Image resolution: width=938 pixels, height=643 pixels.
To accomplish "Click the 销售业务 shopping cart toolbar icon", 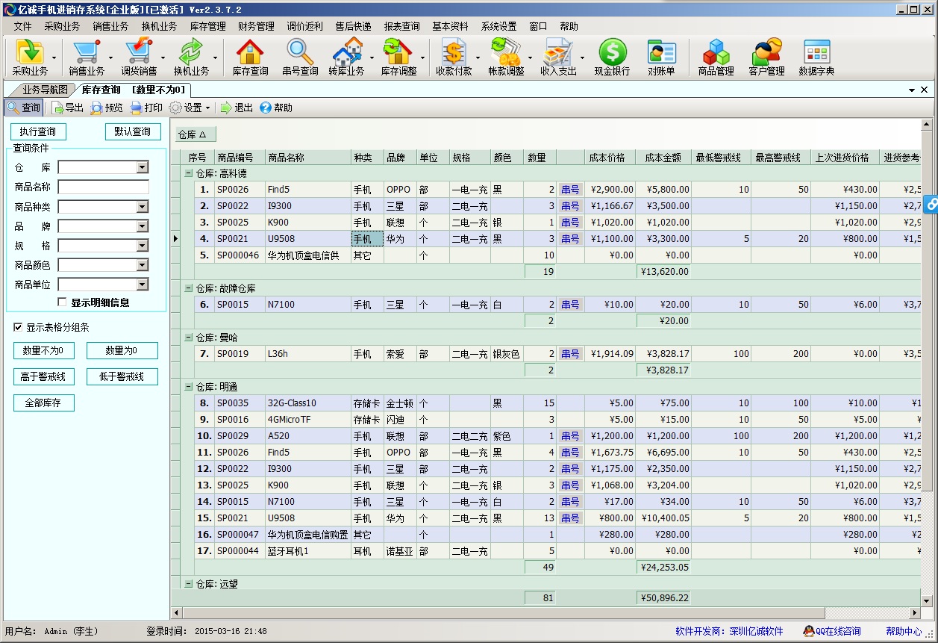I will [87, 58].
